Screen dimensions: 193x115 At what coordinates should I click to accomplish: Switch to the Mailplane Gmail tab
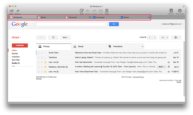23,17
